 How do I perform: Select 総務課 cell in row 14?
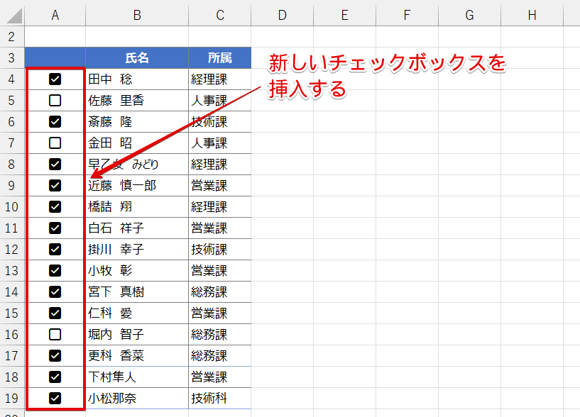(x=220, y=292)
